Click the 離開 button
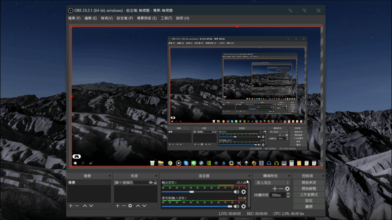The height and width of the screenshot is (220, 392). (309, 207)
